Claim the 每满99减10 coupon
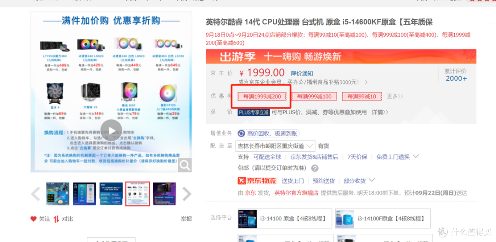This screenshot has height=242, width=496. click(x=361, y=96)
